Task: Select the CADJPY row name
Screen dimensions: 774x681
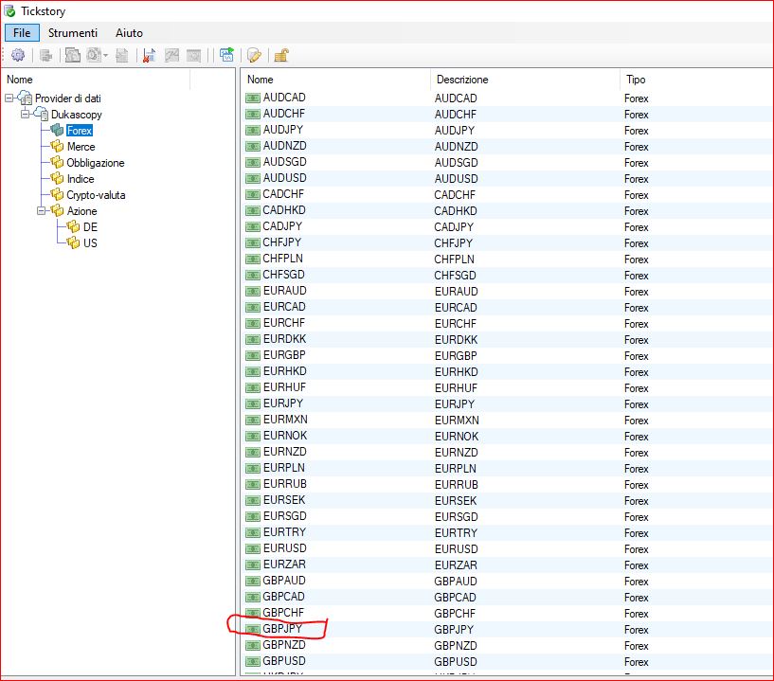Action: pyautogui.click(x=282, y=226)
